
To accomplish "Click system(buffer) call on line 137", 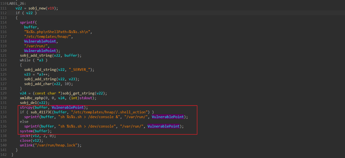I will pos(36,131).
